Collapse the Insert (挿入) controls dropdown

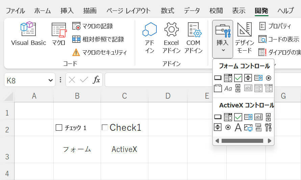coord(223,39)
